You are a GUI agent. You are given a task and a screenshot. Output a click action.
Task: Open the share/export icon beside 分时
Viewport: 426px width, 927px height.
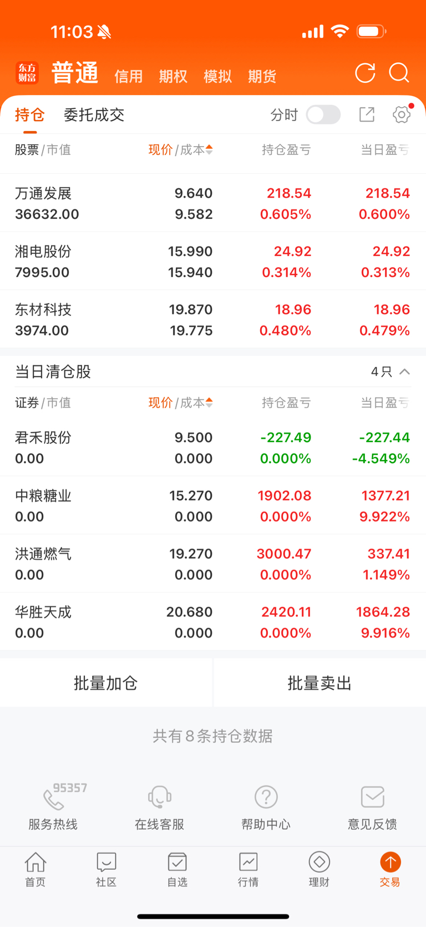click(367, 114)
